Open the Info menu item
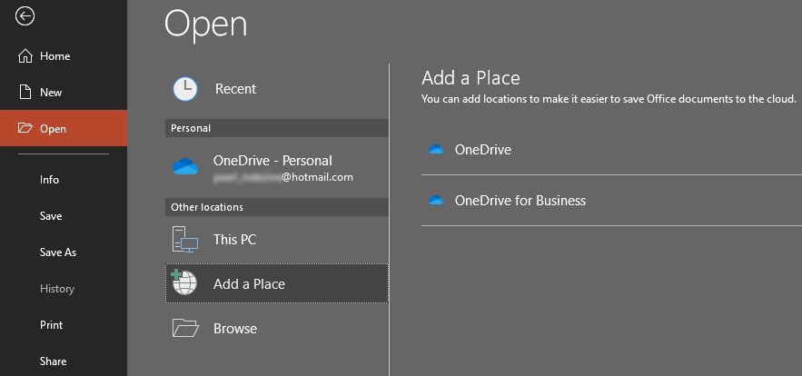The image size is (802, 376). (x=49, y=180)
